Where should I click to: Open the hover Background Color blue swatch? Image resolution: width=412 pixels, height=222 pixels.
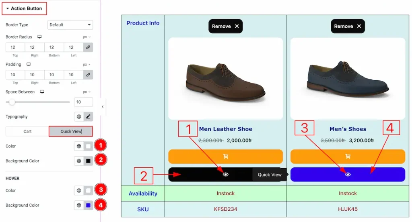click(x=88, y=205)
